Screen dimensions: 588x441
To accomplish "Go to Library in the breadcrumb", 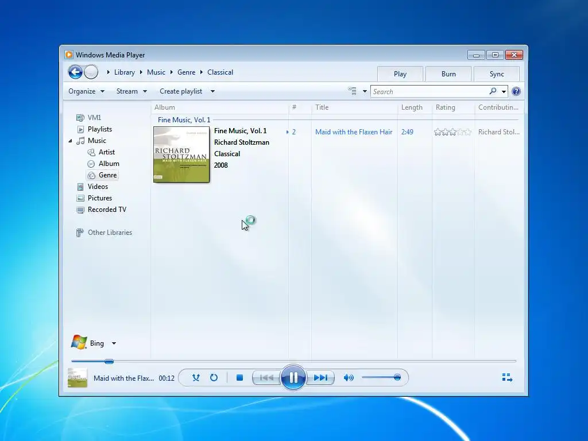I will [125, 72].
